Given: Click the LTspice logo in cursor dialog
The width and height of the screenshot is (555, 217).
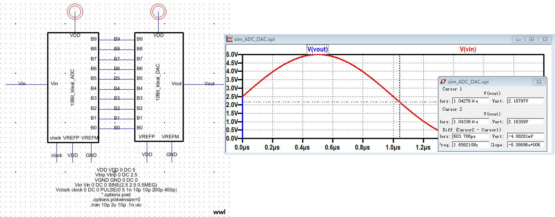Looking at the screenshot, I should tap(443, 82).
